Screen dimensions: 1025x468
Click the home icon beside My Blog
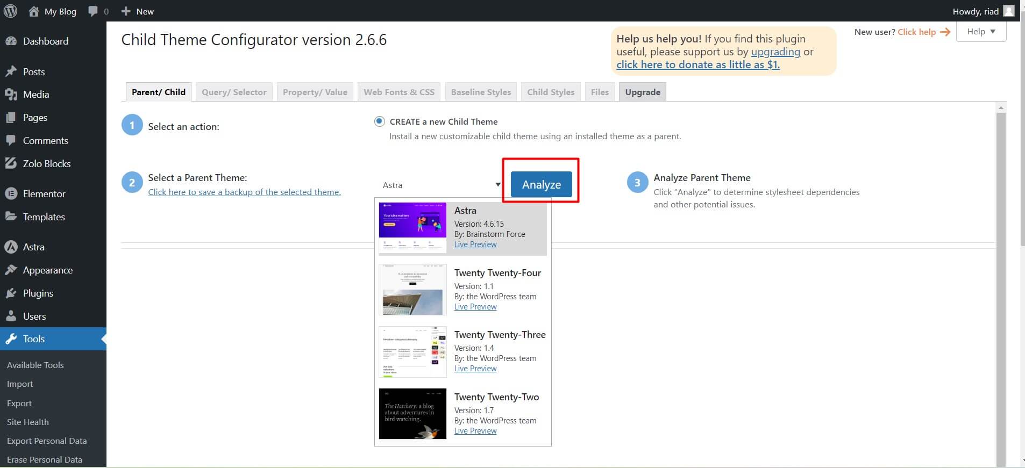(x=34, y=11)
